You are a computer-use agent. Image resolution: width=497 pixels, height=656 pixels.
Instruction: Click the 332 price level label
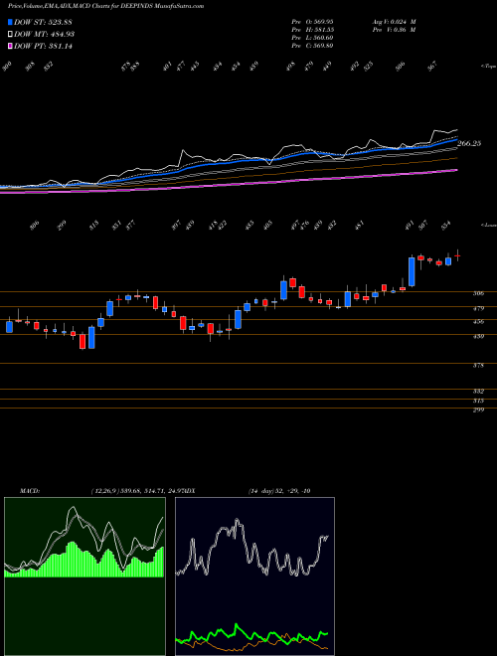[478, 392]
